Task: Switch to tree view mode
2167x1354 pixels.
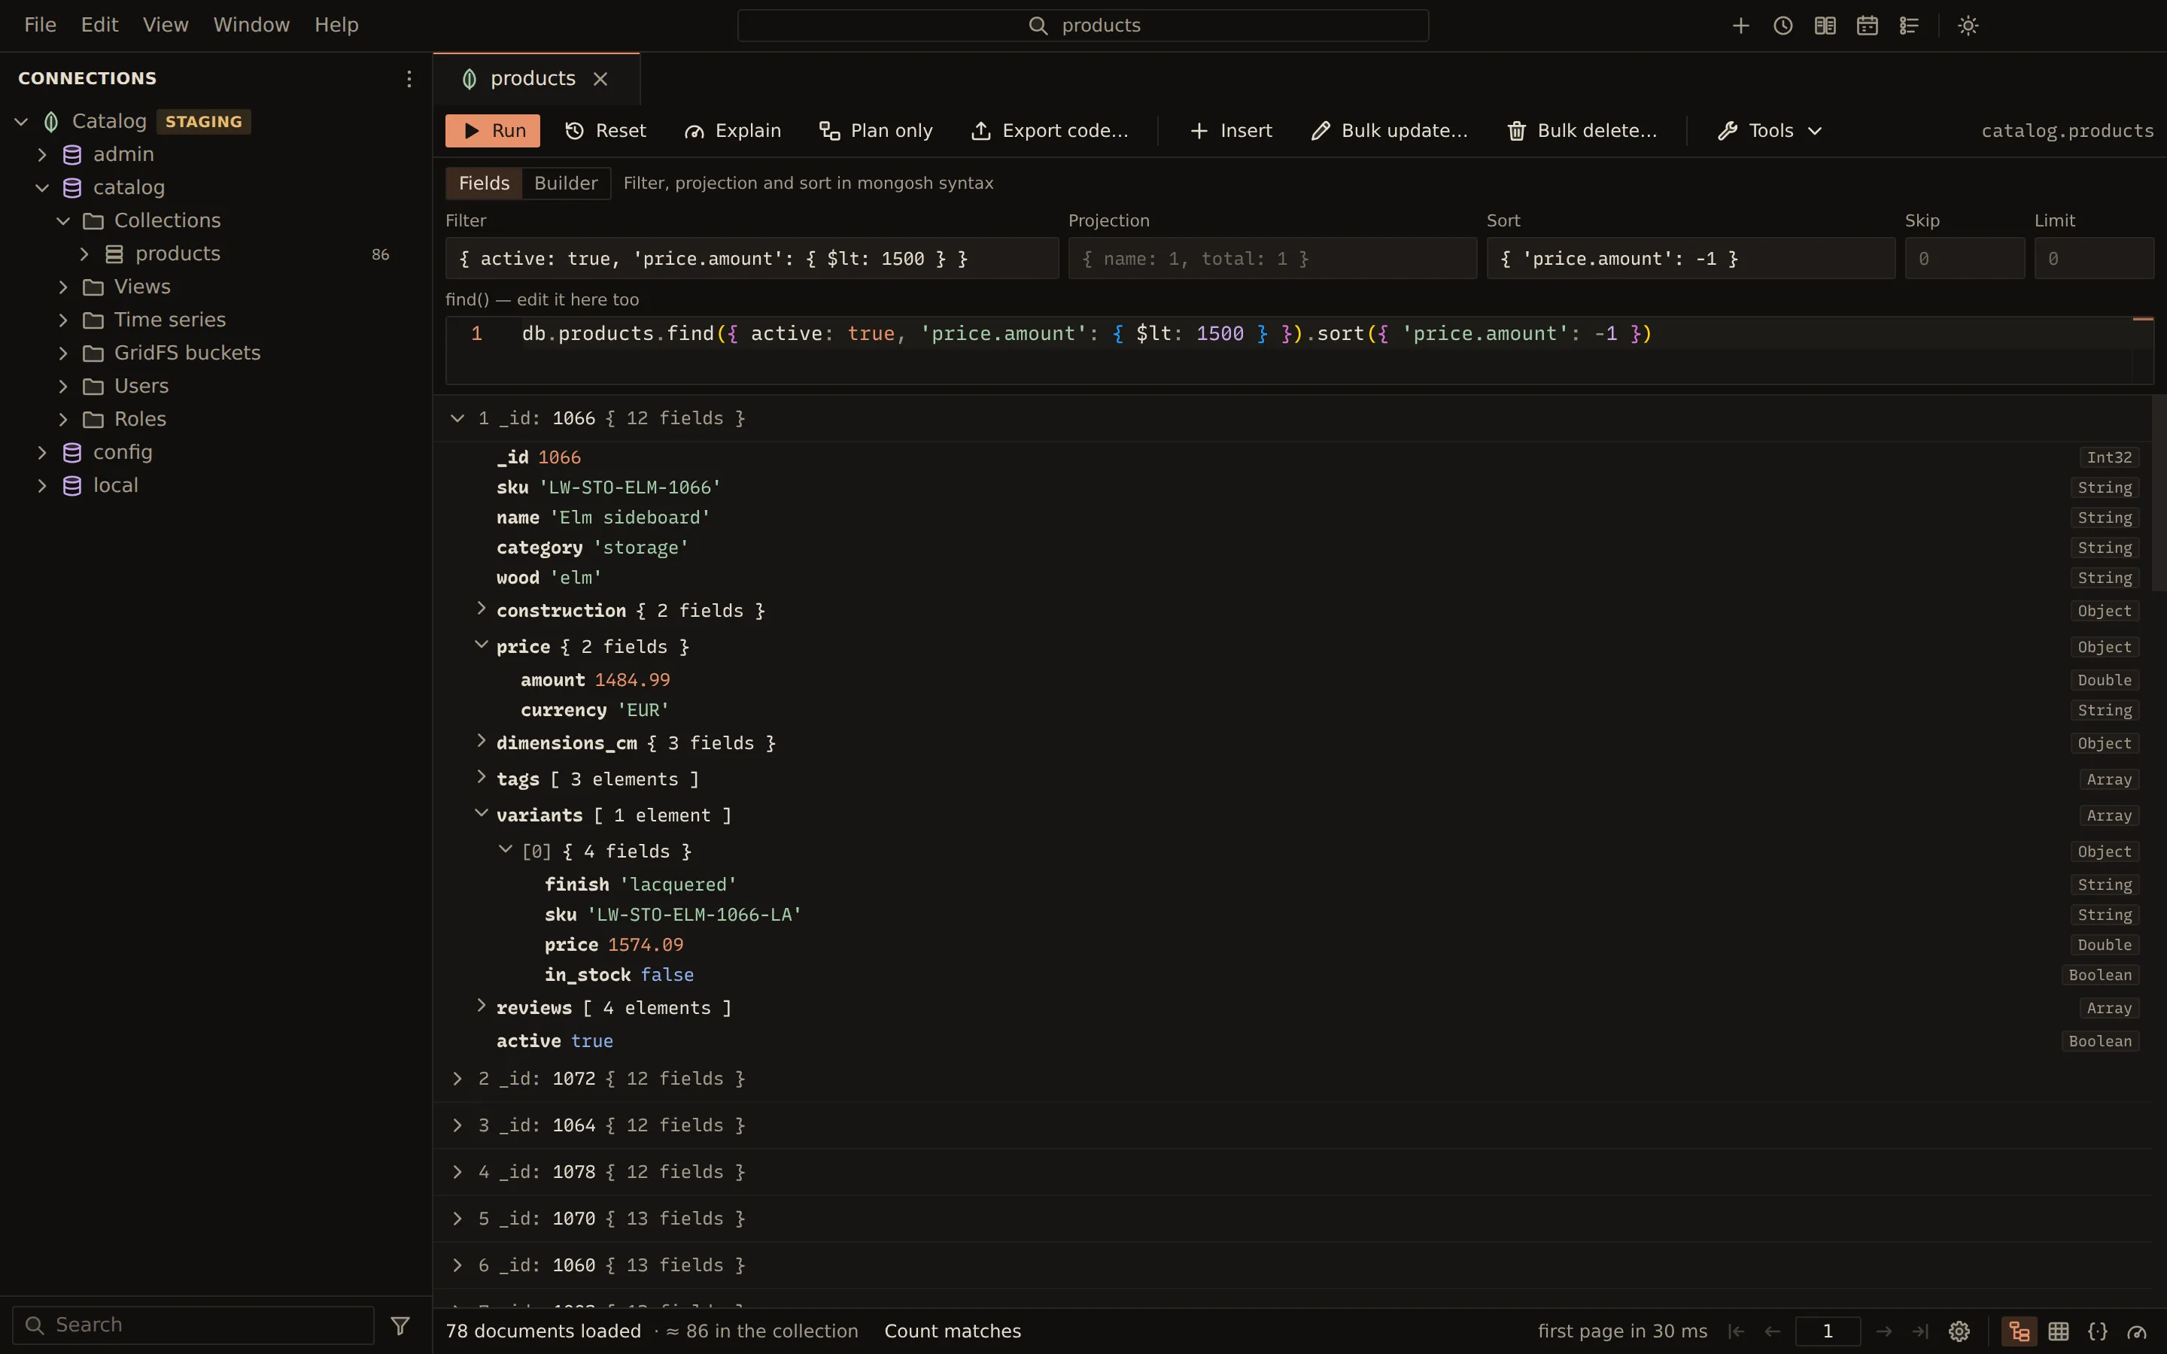Action: 2020,1331
